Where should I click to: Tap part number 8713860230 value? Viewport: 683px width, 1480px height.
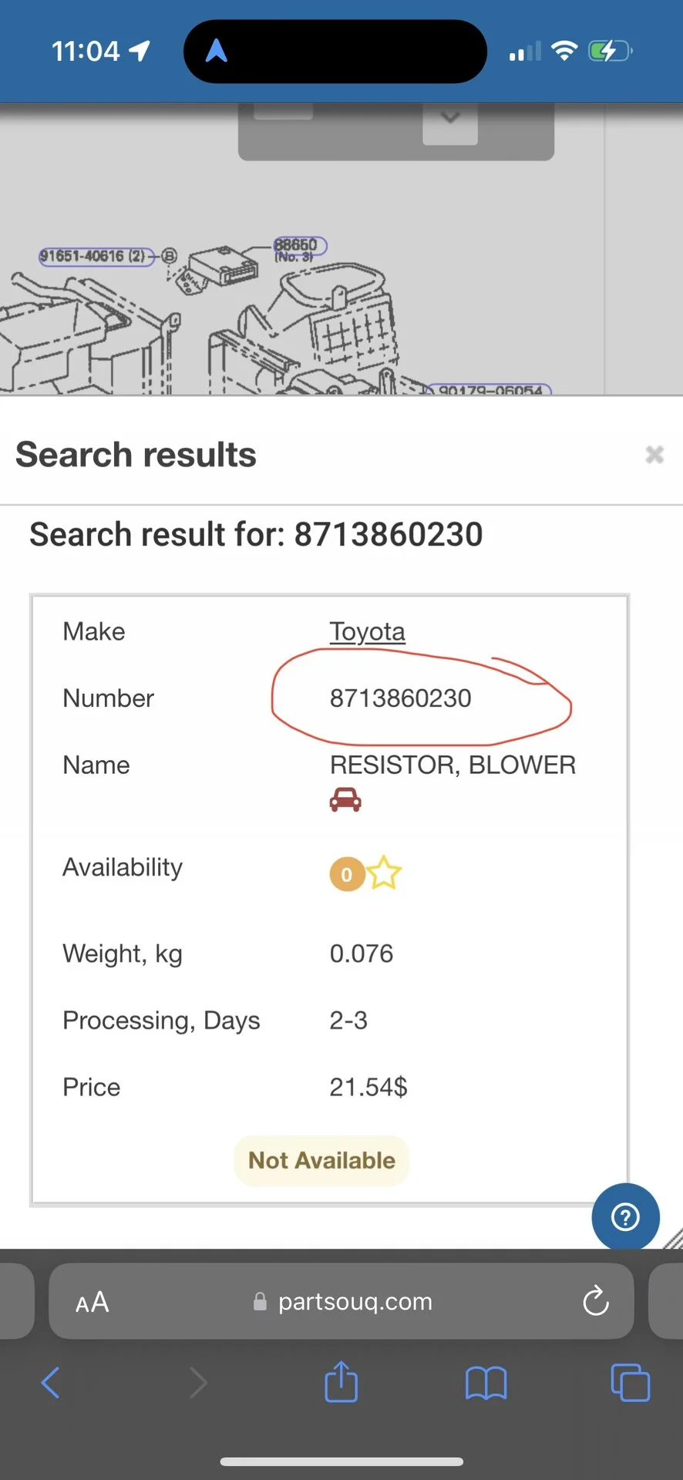click(400, 698)
